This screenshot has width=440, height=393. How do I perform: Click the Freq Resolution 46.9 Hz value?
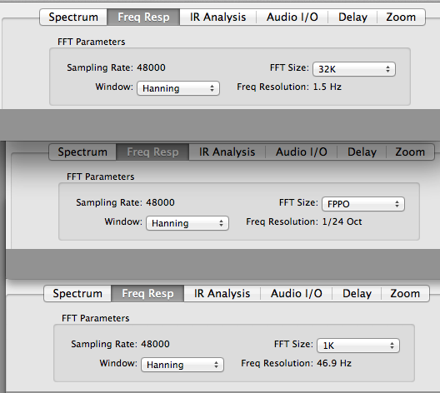point(334,363)
